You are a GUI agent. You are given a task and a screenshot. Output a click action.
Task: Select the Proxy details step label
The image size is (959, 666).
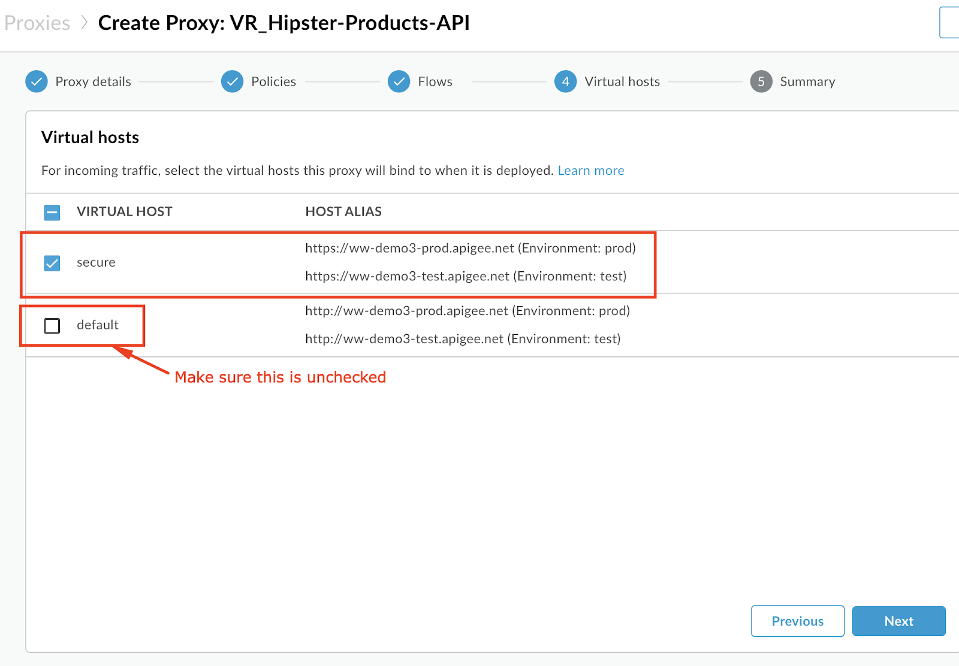click(x=93, y=81)
